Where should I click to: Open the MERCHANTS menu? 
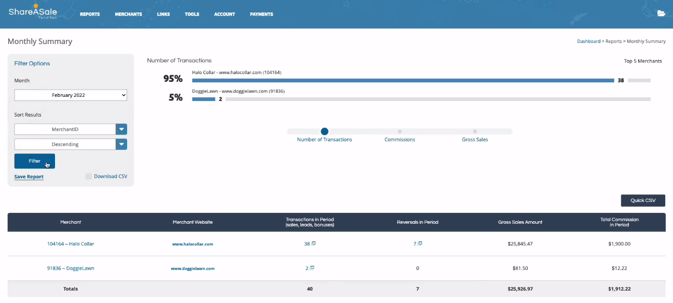[x=128, y=14]
